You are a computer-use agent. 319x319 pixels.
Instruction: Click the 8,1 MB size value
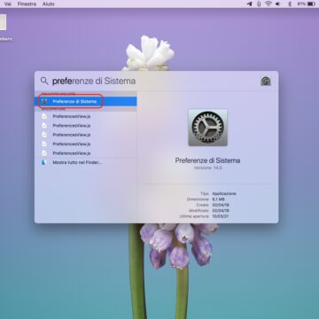point(219,199)
